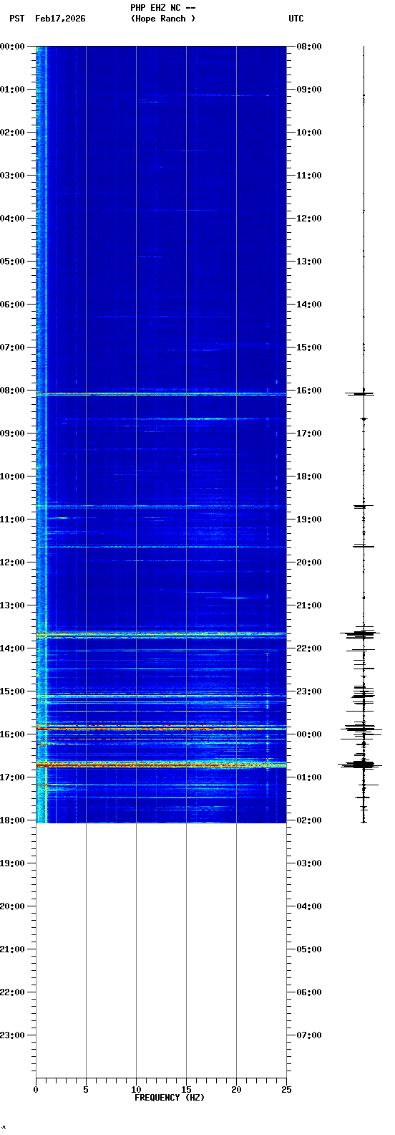Click the '06:00' UTC time label

click(309, 992)
